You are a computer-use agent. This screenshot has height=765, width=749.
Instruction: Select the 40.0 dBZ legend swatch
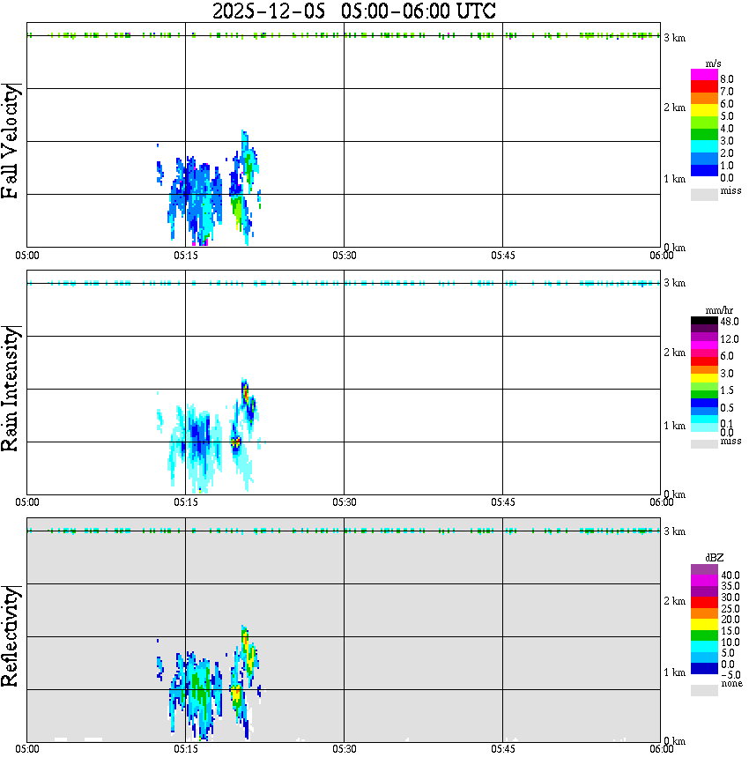coord(704,570)
